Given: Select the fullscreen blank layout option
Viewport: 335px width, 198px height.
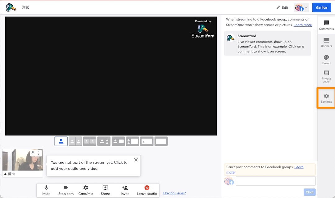Looking at the screenshot, I should pyautogui.click(x=161, y=142).
